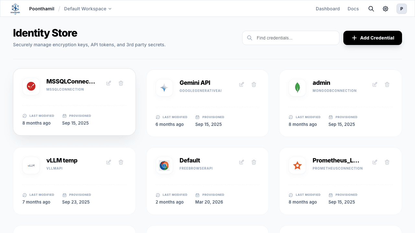Go to Poonthamil breadcrumb
This screenshot has width=415, height=233.
click(42, 9)
